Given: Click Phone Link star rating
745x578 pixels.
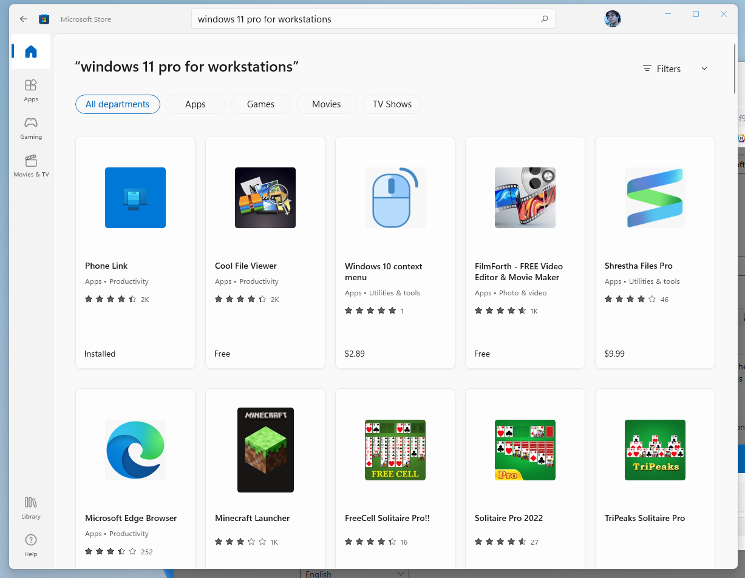Looking at the screenshot, I should (x=111, y=299).
